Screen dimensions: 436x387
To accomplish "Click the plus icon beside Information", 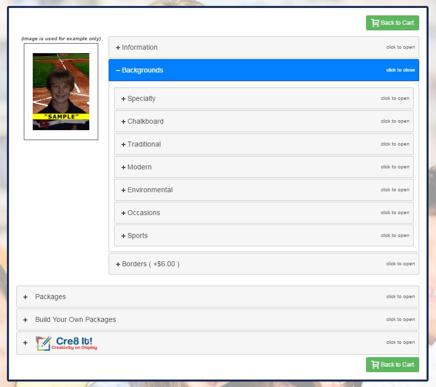I will coord(118,48).
